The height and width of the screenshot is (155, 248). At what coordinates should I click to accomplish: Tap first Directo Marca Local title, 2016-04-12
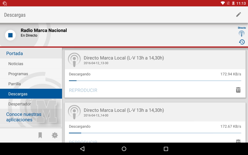124,58
